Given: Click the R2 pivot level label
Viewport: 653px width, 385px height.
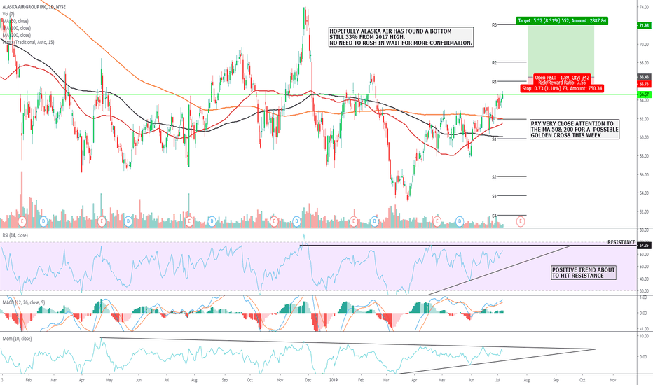Looking at the screenshot, I should (494, 63).
